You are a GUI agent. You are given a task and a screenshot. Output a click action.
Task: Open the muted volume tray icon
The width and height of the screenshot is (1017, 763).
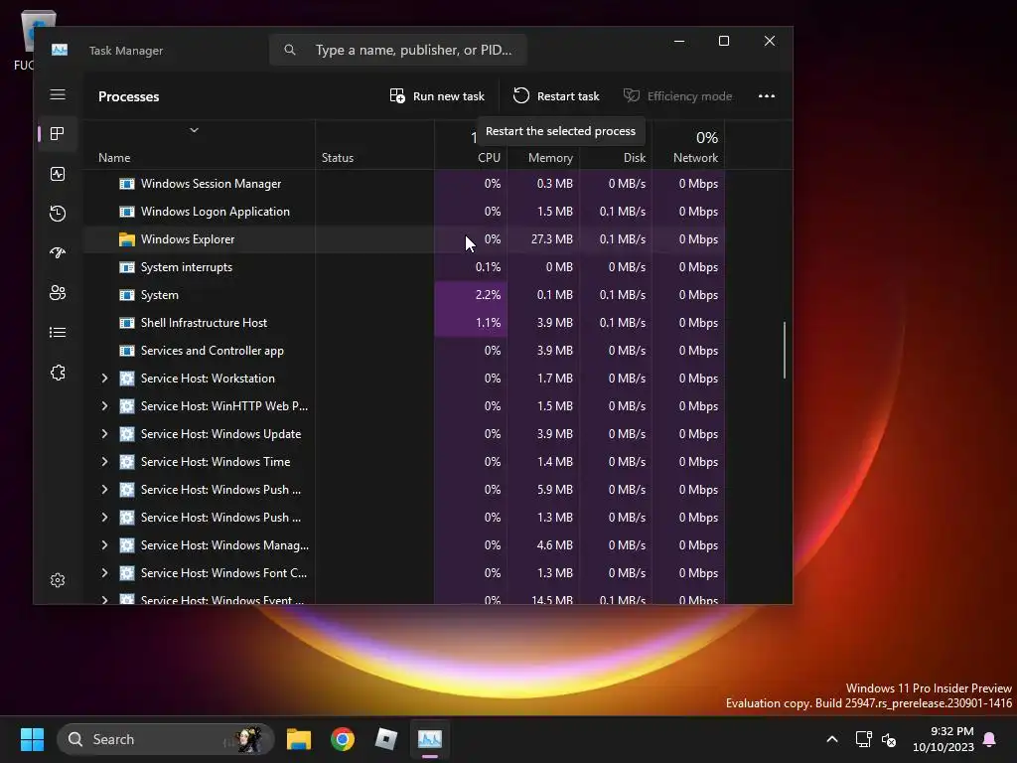pos(889,739)
